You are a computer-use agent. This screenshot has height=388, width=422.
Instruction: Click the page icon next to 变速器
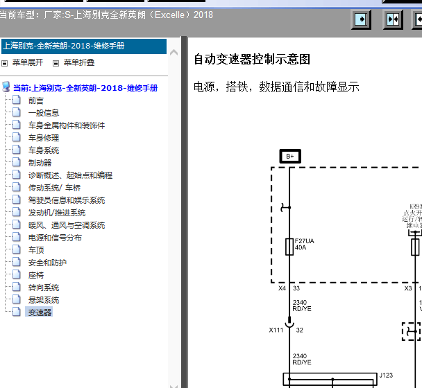(17, 311)
